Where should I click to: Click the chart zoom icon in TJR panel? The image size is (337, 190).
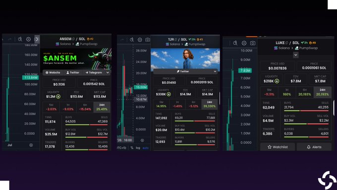(x=132, y=40)
